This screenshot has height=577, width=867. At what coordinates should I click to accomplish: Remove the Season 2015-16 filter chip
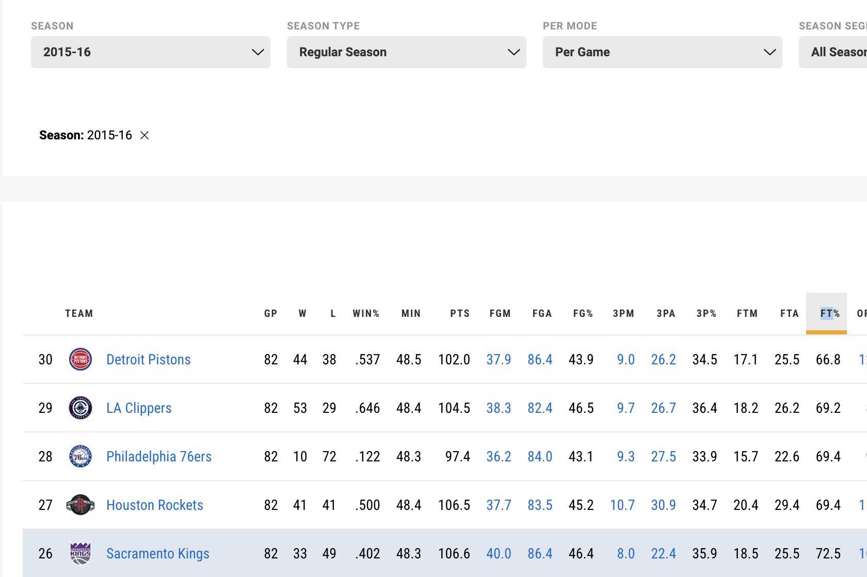pyautogui.click(x=145, y=135)
